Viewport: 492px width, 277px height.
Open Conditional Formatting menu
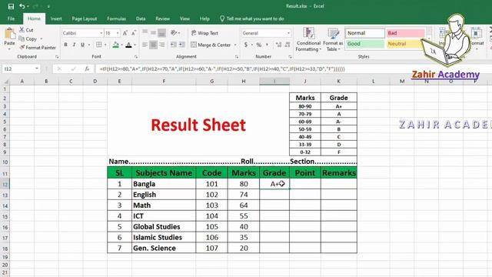[309, 39]
